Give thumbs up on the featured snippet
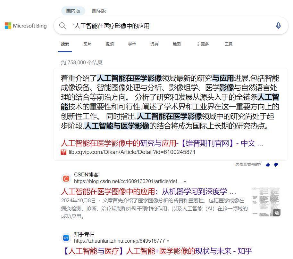Viewport: 293px width, 259px height. (x=268, y=164)
